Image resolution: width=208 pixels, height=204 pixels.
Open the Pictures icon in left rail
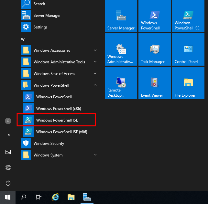[x=8, y=152]
